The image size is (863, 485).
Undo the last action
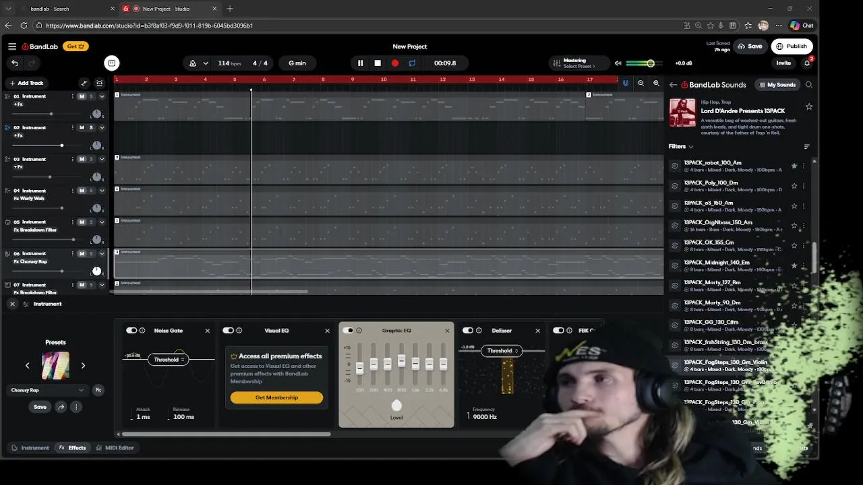15,63
